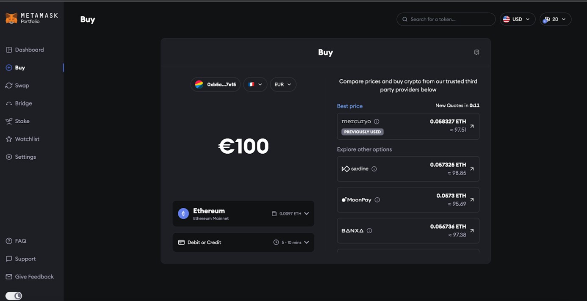Click the MetaMask fox logo
The width and height of the screenshot is (587, 301).
pyautogui.click(x=11, y=18)
